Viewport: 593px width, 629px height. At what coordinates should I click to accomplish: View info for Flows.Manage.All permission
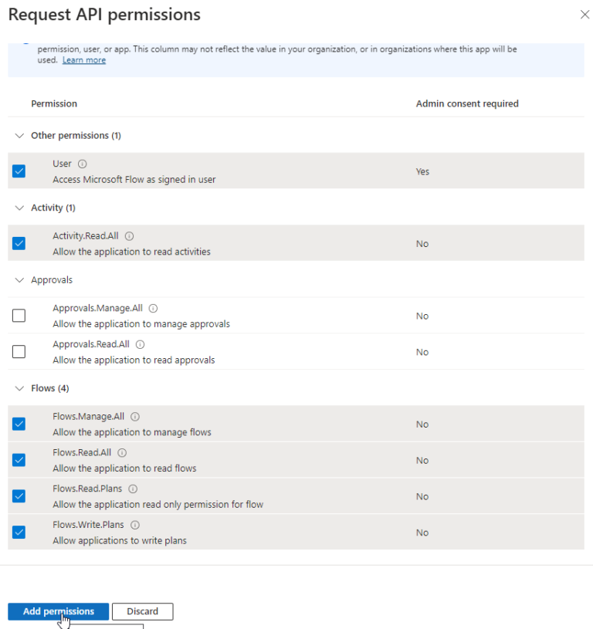pyautogui.click(x=135, y=416)
